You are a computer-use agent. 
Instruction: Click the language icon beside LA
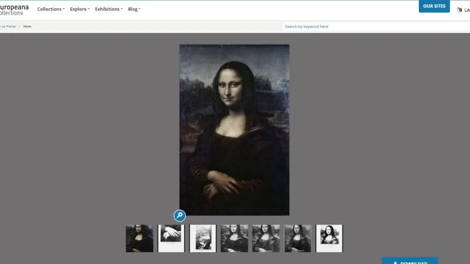point(459,10)
